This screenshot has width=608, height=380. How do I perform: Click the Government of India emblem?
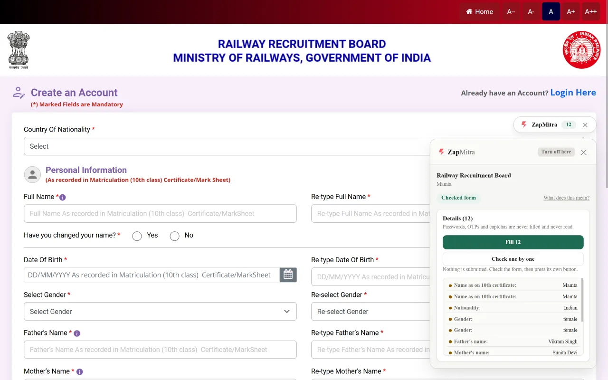(x=19, y=50)
